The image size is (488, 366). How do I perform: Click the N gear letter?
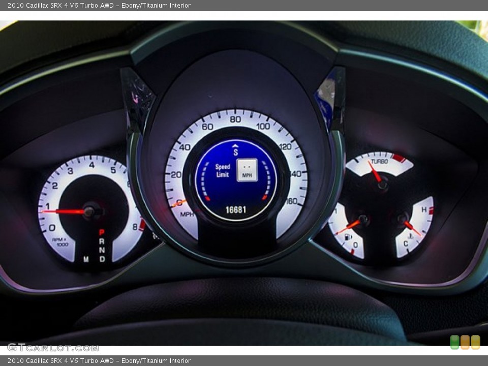(102, 250)
